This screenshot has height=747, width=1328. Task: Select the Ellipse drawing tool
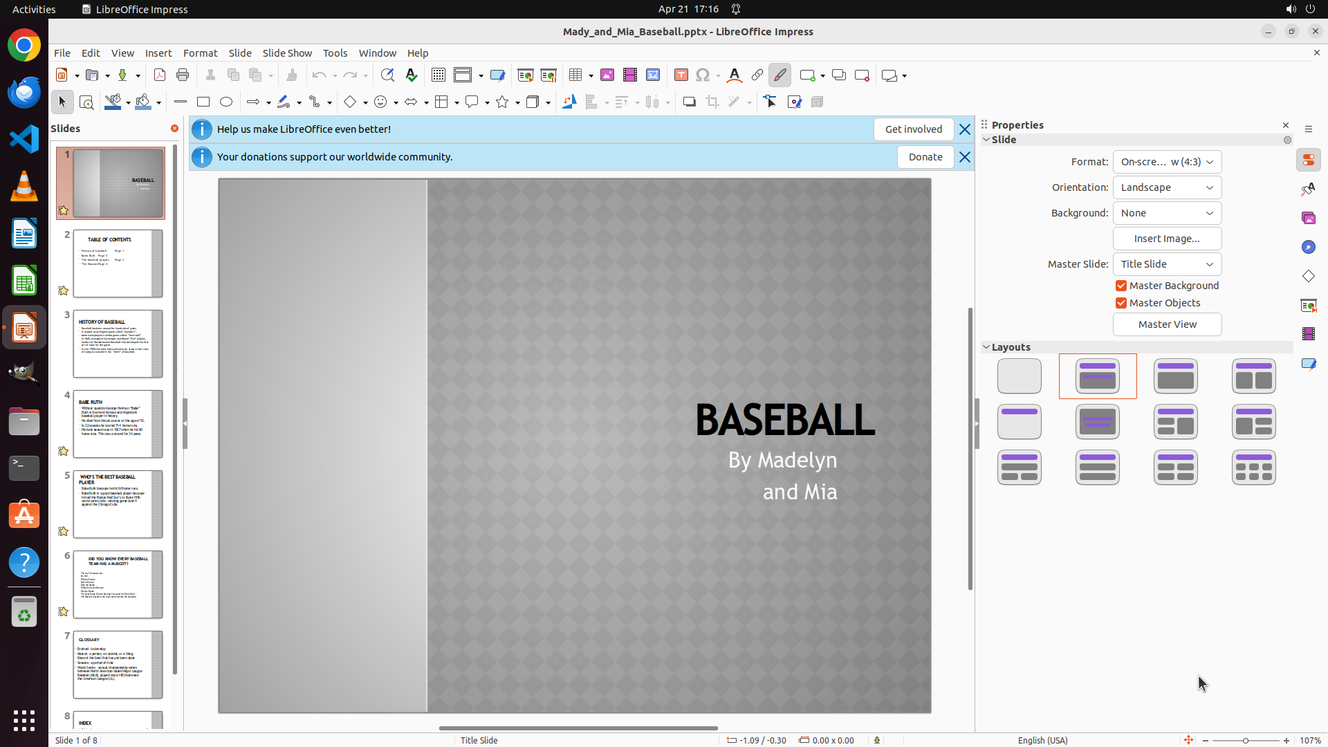click(226, 102)
